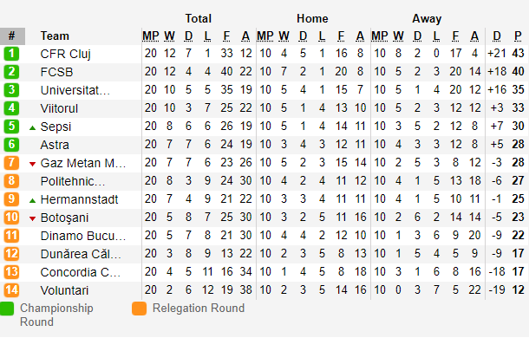Image resolution: width=529 pixels, height=338 pixels.
Task: Open the FCSB team link
Action: pyautogui.click(x=56, y=72)
